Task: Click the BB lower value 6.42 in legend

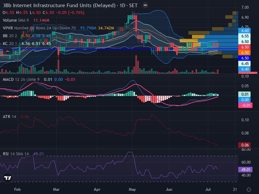Action: 46,36
